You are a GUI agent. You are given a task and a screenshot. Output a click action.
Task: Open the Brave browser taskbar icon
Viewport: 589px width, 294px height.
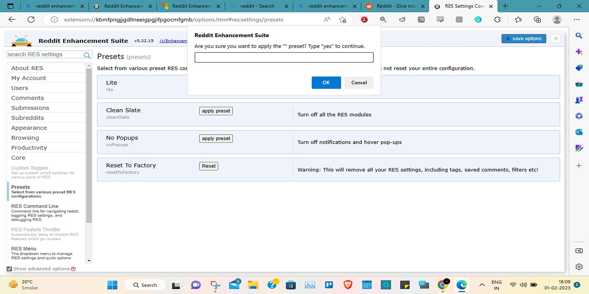coord(348,285)
